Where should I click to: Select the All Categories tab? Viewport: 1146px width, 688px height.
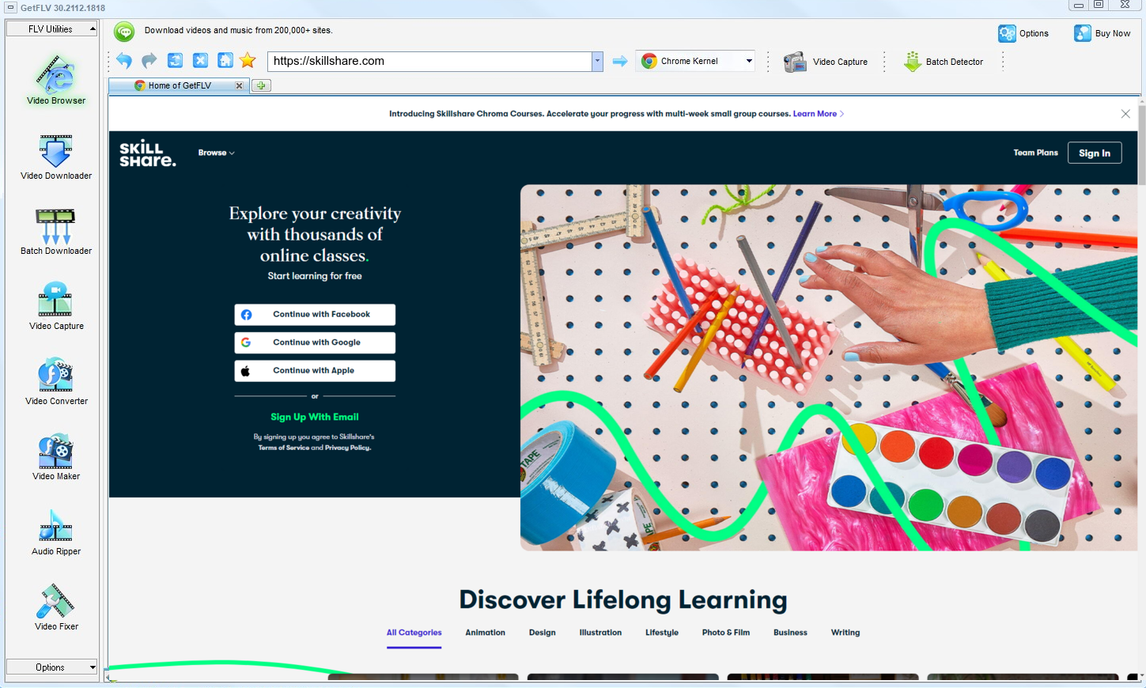pos(414,633)
